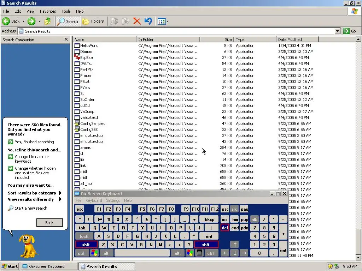Expand Sort results by category arrow
This screenshot has height=271, width=362.
[60, 193]
